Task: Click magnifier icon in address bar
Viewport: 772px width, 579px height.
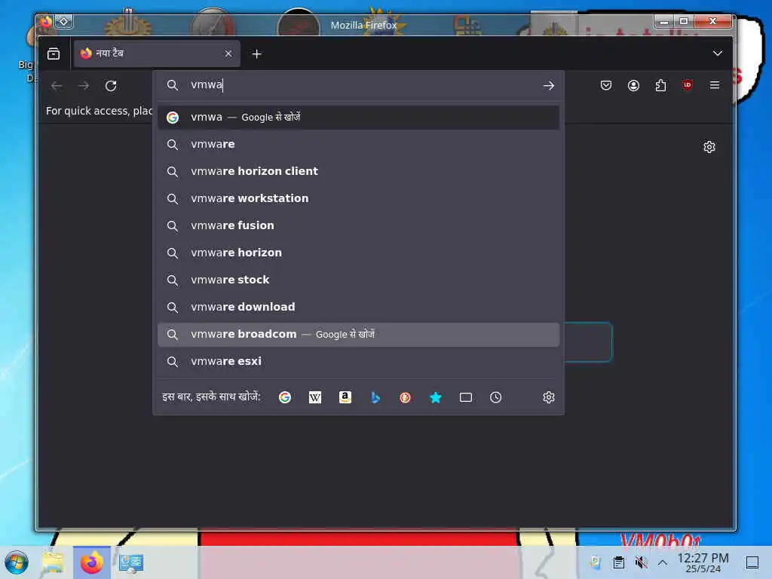Action: point(172,85)
